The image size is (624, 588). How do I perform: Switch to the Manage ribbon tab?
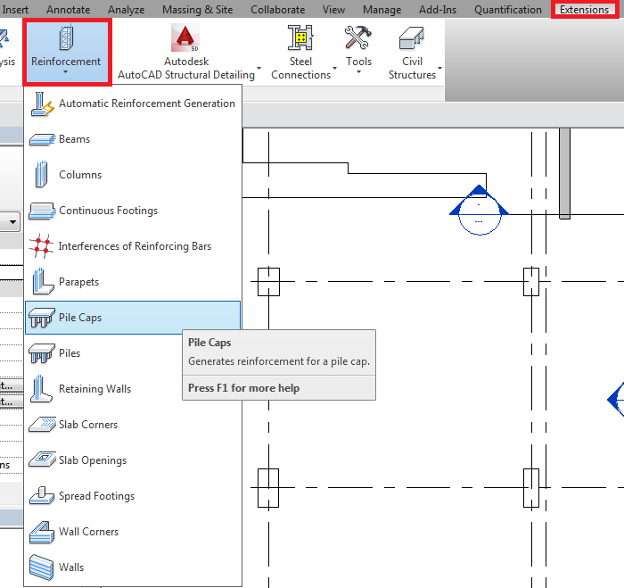click(382, 10)
